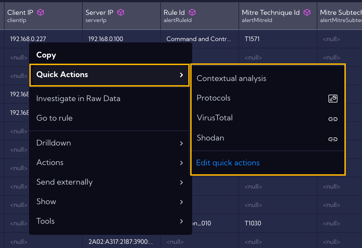Open the Send externally submenu arrow

pos(182,182)
